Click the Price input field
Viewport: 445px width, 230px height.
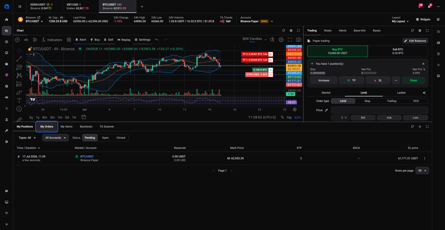(380, 110)
